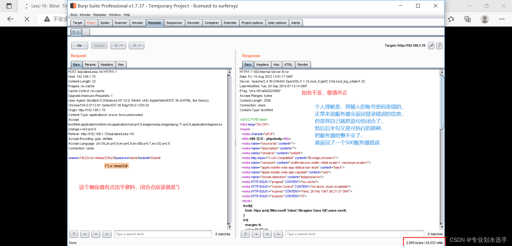This screenshot has width=512, height=246.
Task: Open Edge favorites star icon
Action: 451,19
